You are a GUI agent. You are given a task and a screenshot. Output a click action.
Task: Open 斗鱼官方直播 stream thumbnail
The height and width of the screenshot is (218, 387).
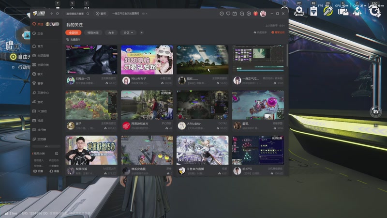coord(202,150)
